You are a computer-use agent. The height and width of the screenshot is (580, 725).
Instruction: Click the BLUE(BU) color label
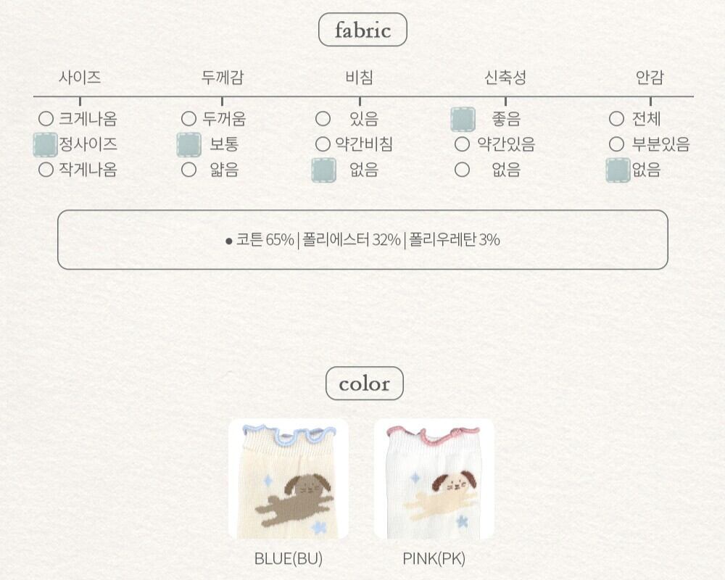[289, 558]
